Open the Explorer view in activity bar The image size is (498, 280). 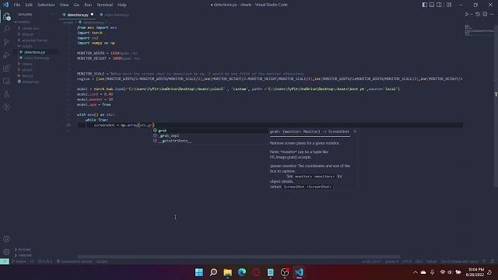(x=6, y=16)
